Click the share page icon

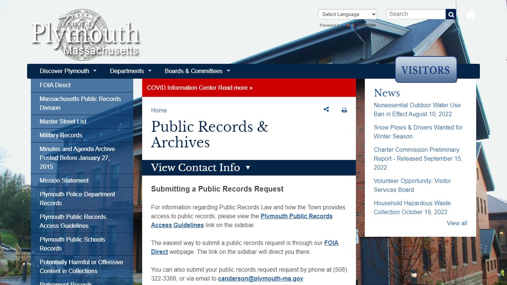[326, 109]
